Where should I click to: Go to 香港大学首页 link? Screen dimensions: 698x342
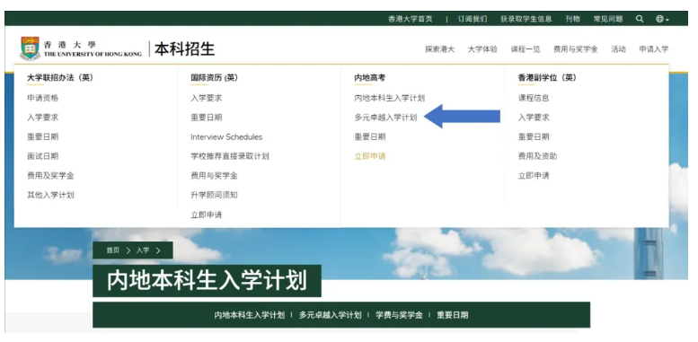(x=411, y=19)
